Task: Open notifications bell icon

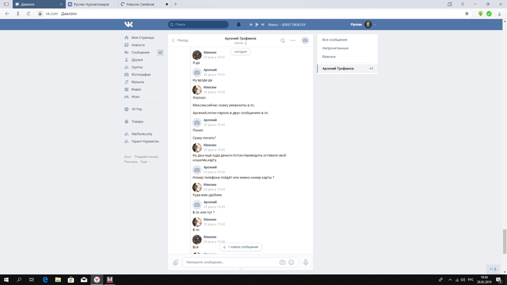Action: click(x=238, y=25)
